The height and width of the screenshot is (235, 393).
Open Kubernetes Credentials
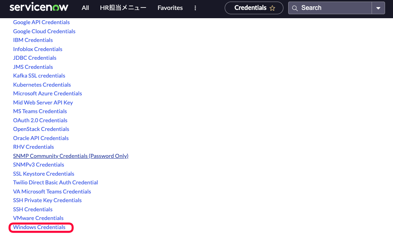click(42, 84)
